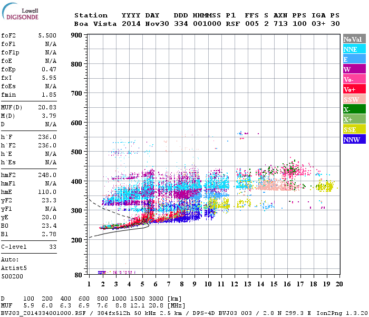Select the NNW blue legend swatch
Screen dimensions: 369x317
(354, 139)
